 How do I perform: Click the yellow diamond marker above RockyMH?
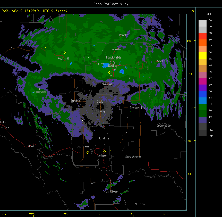point(64,53)
